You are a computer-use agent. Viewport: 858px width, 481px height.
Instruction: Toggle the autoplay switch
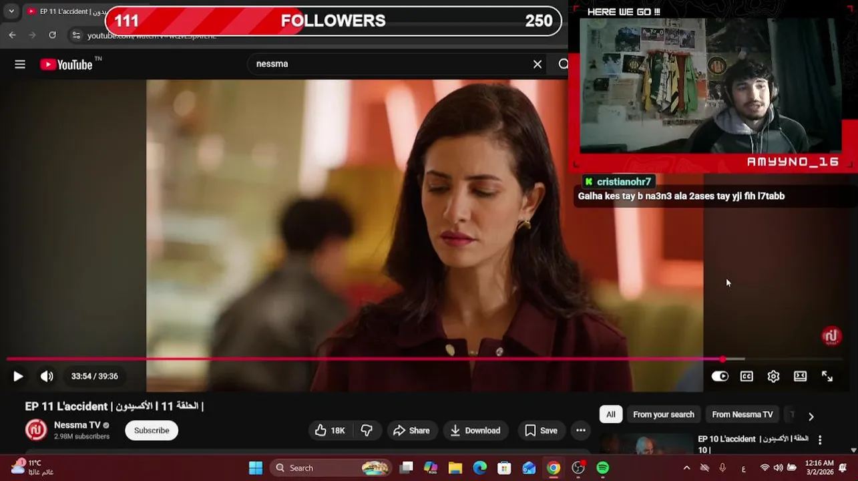[720, 377]
